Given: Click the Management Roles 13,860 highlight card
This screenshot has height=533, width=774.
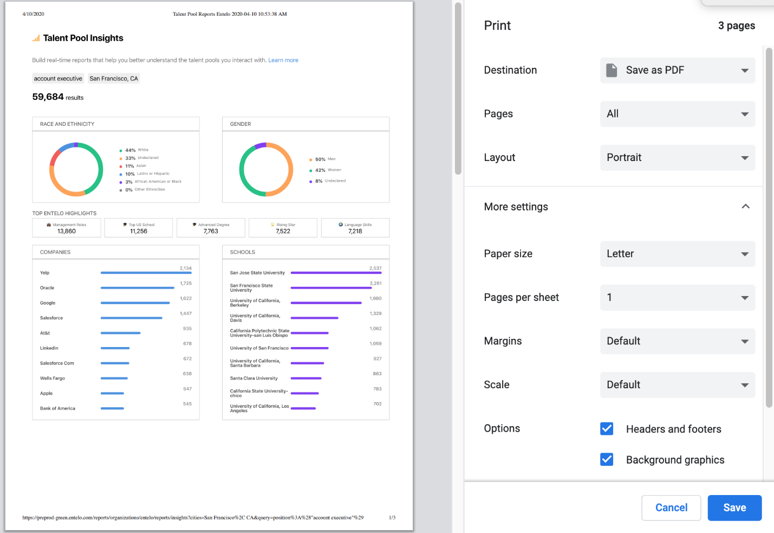Looking at the screenshot, I should pyautogui.click(x=67, y=228).
